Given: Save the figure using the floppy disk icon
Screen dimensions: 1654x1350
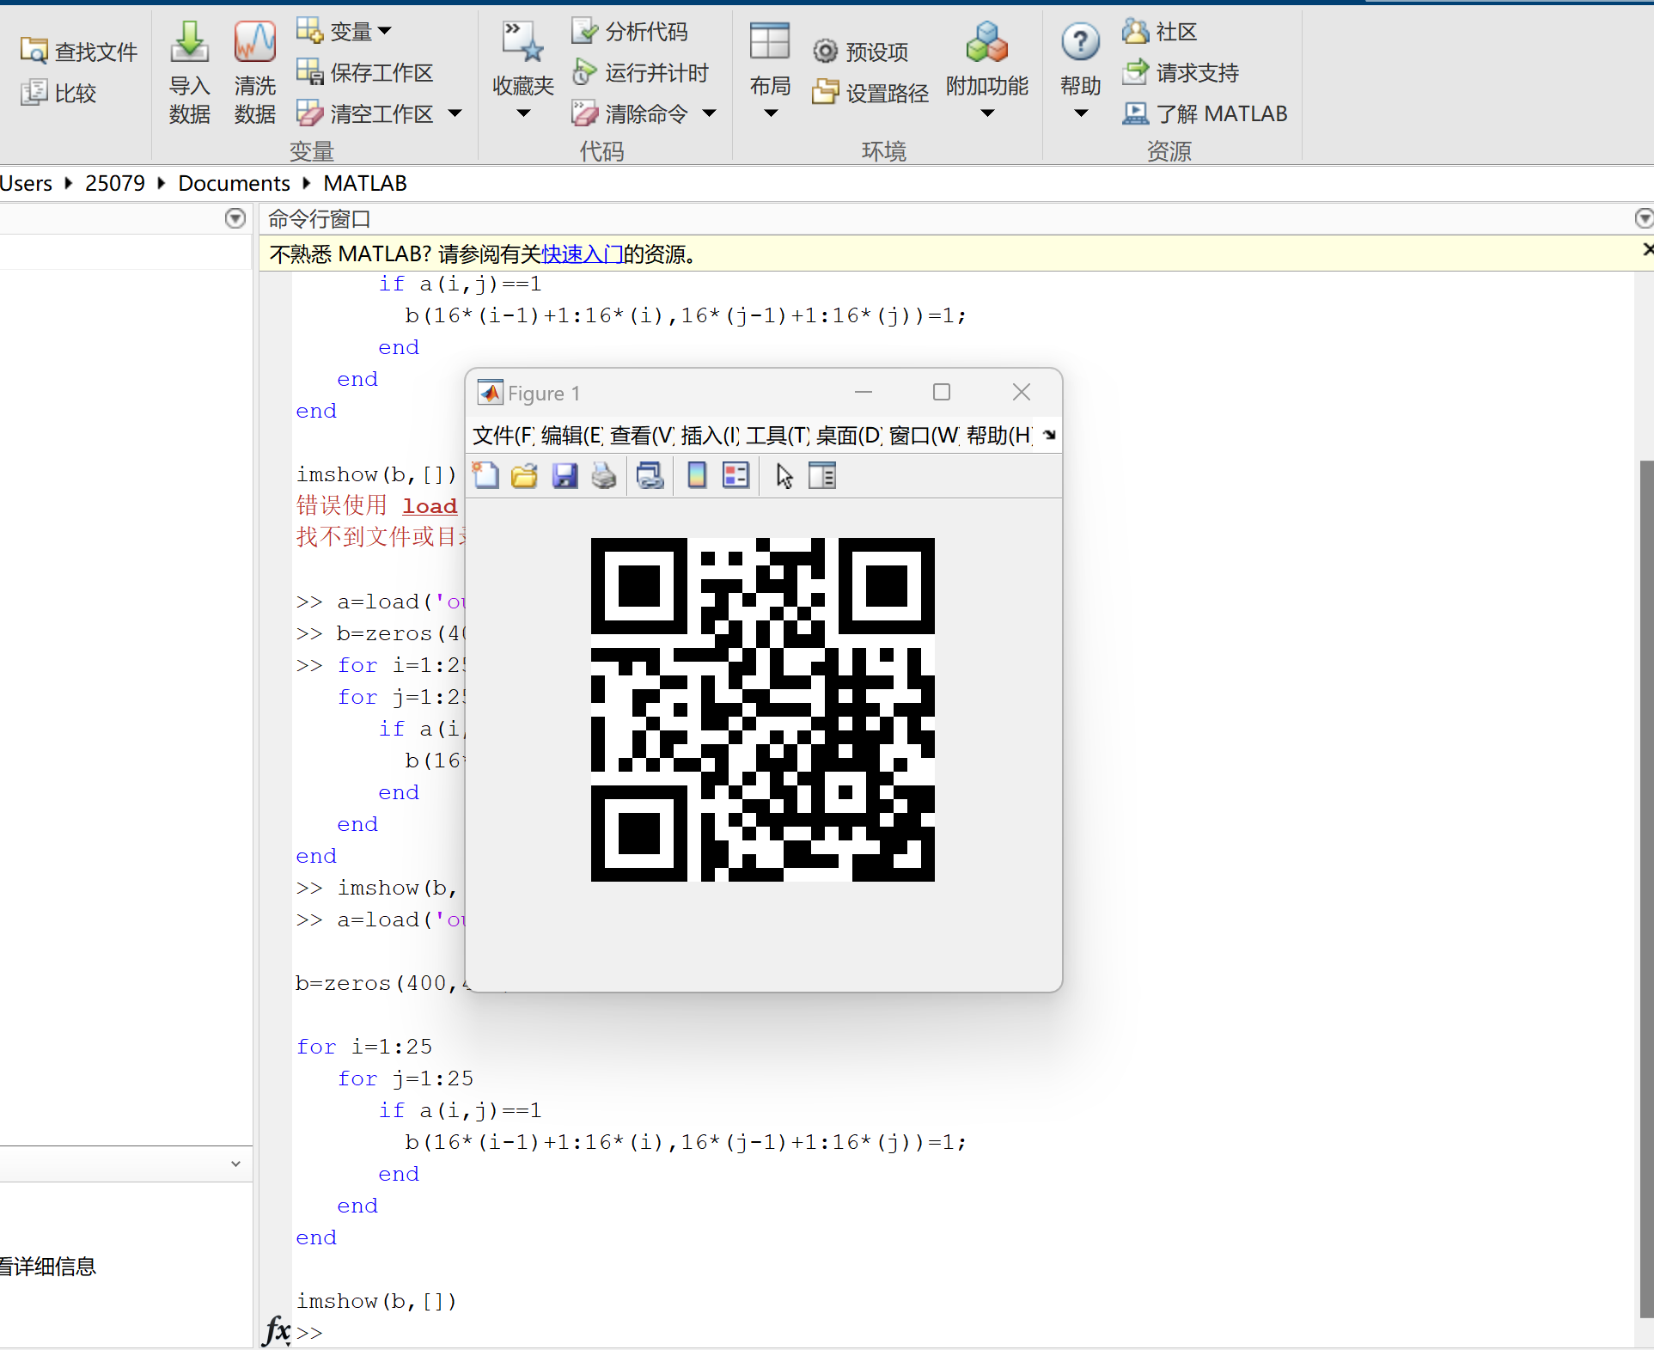Looking at the screenshot, I should coord(565,475).
